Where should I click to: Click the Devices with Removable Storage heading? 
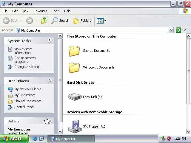point(94,112)
